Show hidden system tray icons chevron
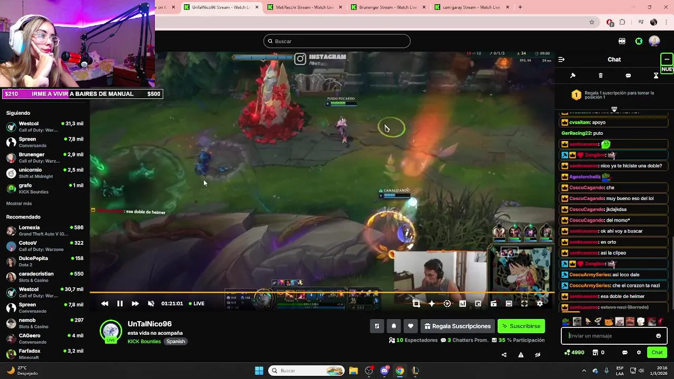Viewport: 674px width, 379px height. point(583,371)
